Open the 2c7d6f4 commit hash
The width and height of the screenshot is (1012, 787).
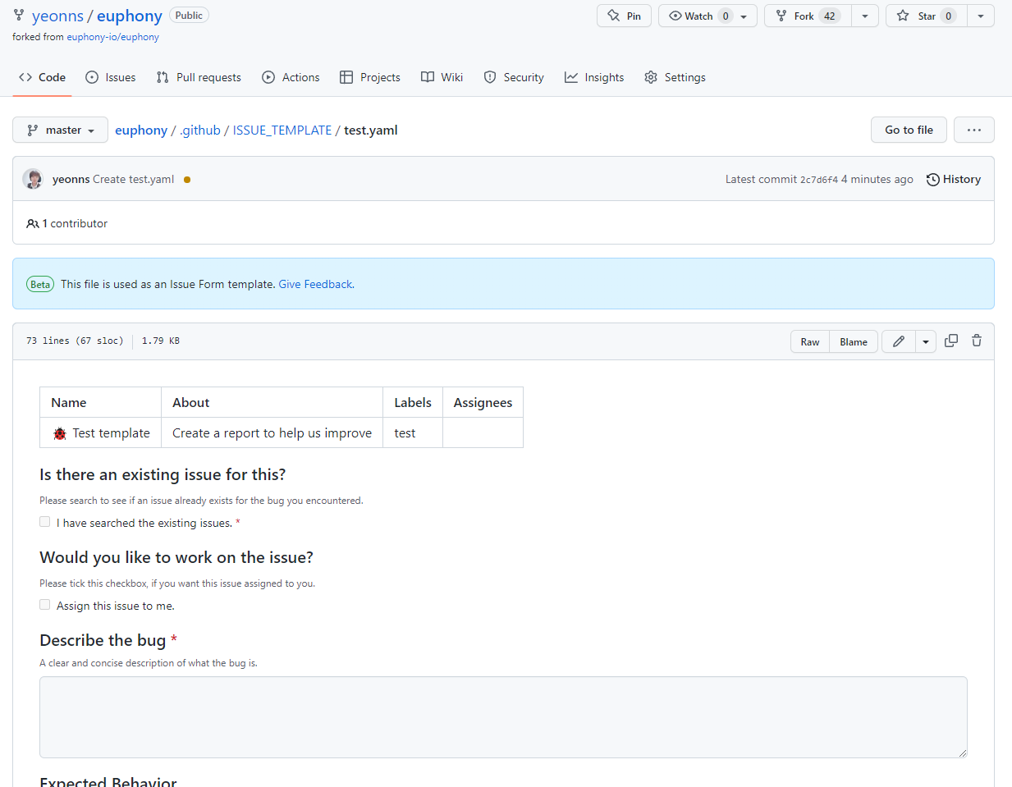coord(819,180)
